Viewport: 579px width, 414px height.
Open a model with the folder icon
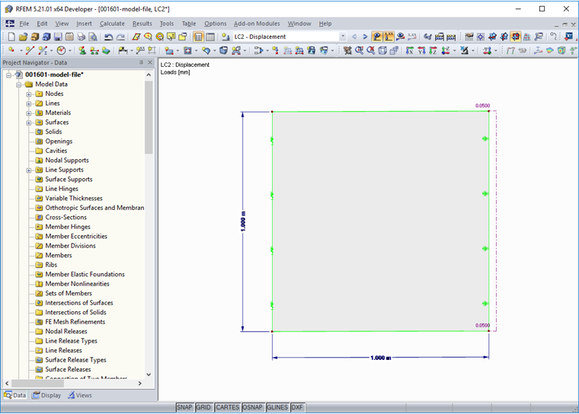[23, 37]
